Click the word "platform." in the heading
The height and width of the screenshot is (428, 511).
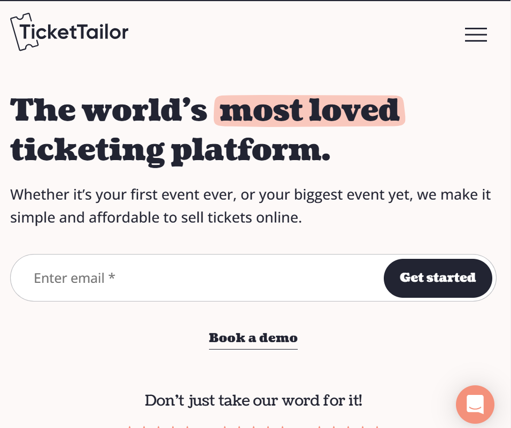pyautogui.click(x=250, y=150)
